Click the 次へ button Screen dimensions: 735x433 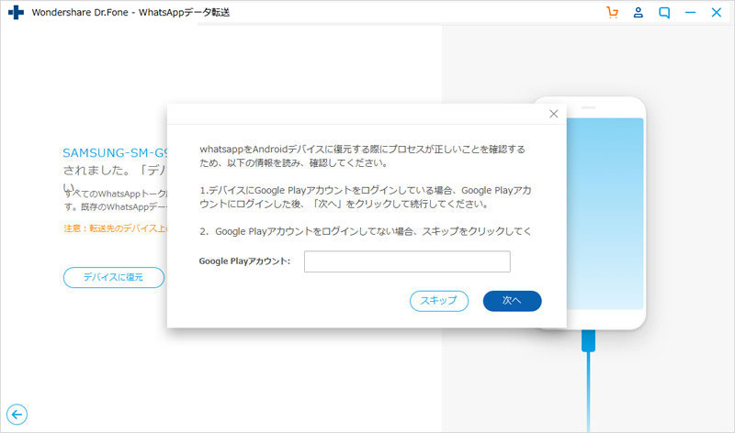pyautogui.click(x=512, y=301)
